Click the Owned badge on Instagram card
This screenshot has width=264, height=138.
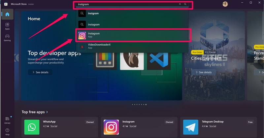(x=169, y=122)
